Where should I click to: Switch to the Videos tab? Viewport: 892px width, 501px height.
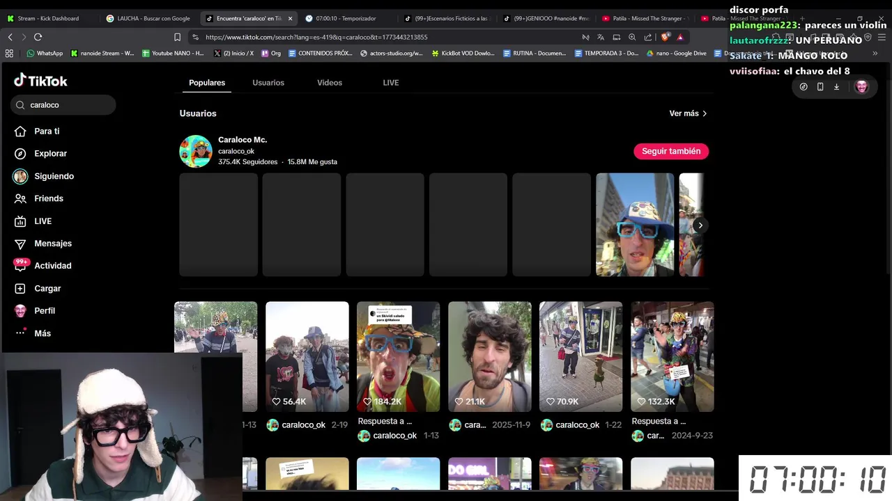coord(330,83)
